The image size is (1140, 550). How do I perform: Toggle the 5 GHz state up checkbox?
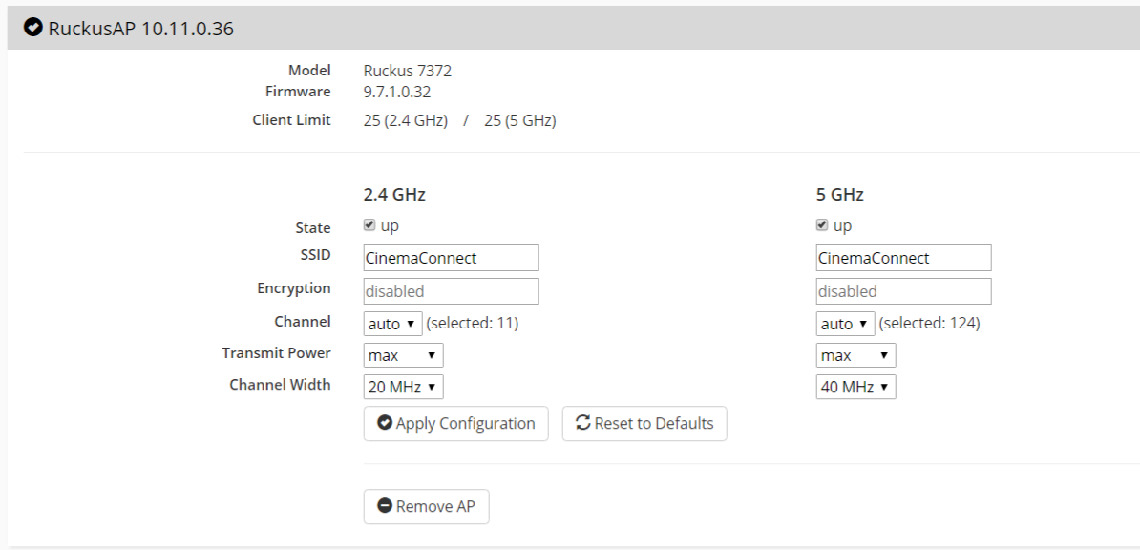tap(822, 226)
